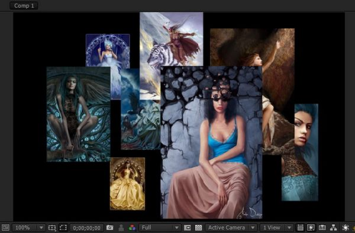The width and height of the screenshot is (355, 233).
Task: Click the Timeline panel icon
Action: coord(322,228)
